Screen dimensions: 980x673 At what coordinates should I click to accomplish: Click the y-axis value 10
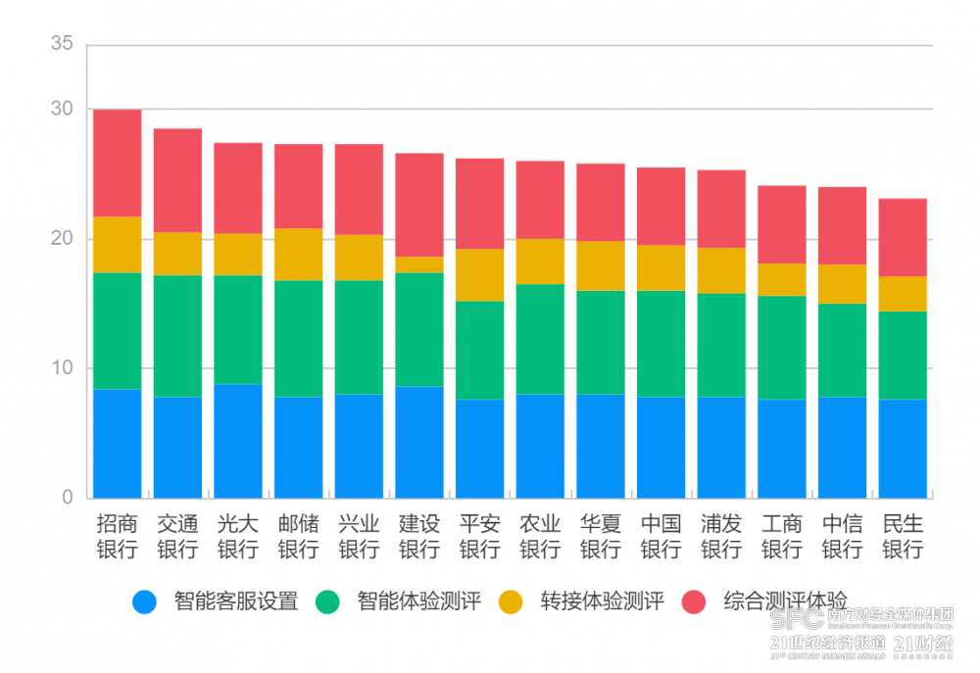[62, 367]
